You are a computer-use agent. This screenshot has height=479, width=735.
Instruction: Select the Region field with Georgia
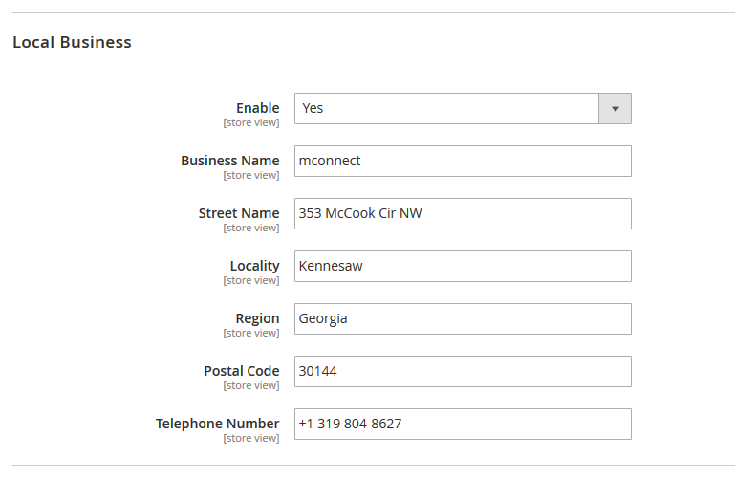click(x=463, y=319)
